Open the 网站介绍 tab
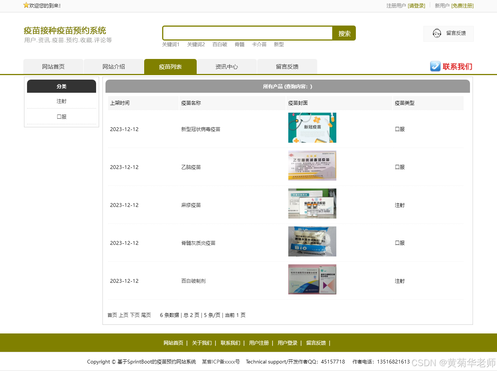The height and width of the screenshot is (371, 497). point(114,66)
